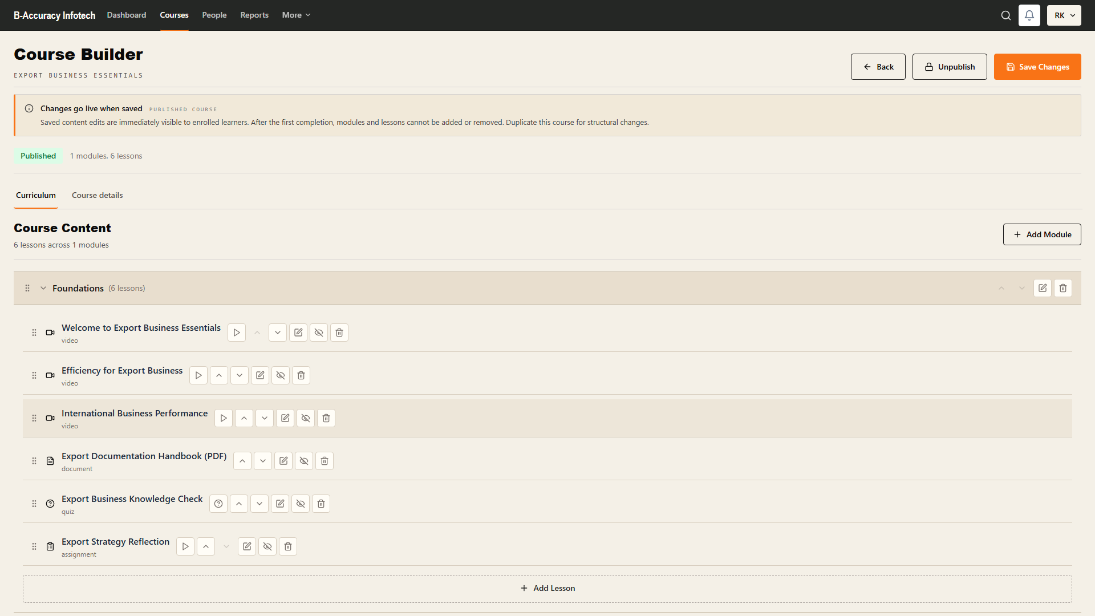Screen dimensions: 1095x616
Task: Grab the Foundations module drag handle
Action: pos(27,288)
